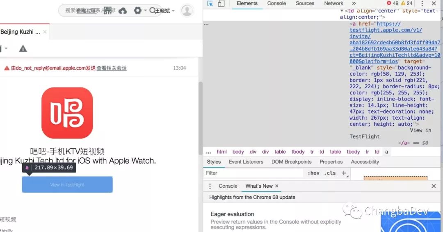The image size is (443, 232).
Task: Close the DevTools drawer
Action: [x=434, y=186]
